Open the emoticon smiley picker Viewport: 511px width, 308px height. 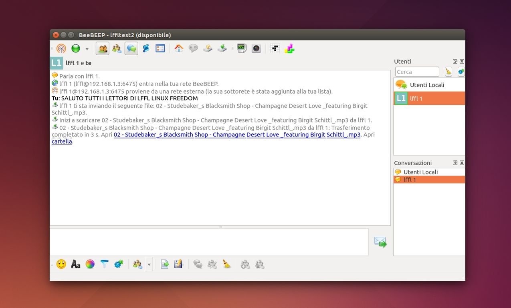tap(61, 264)
